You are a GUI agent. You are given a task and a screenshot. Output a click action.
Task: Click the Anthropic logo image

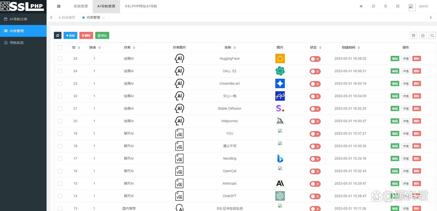[x=280, y=183]
